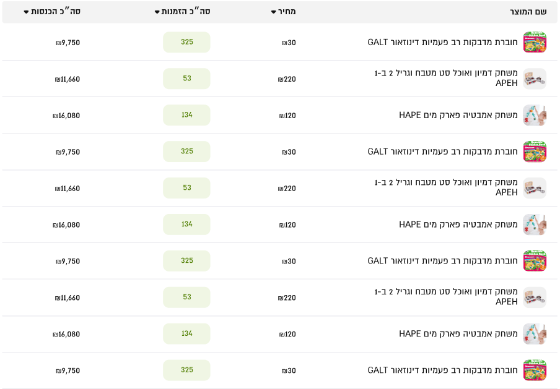Sort by price using the מחיר arrow
560x389 pixels.
coord(274,12)
